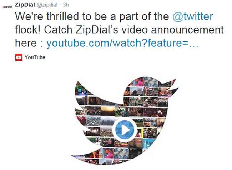This screenshot has width=232, height=170.
Task: Click the ZipDial profile avatar logo
Action: click(7, 7)
